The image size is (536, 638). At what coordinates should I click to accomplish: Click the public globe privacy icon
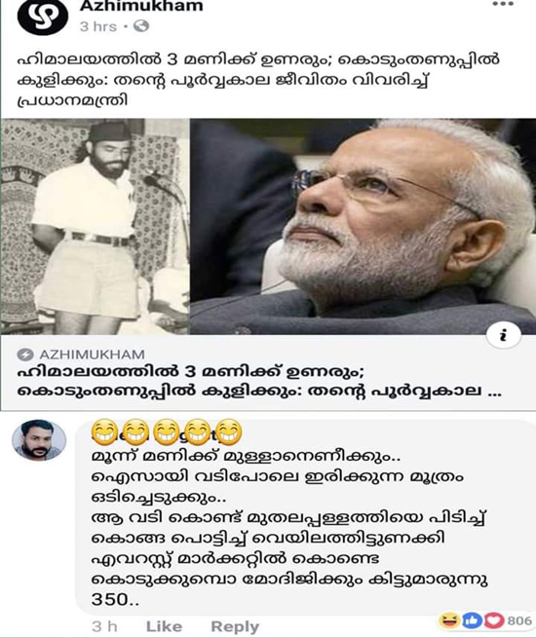coord(141,26)
